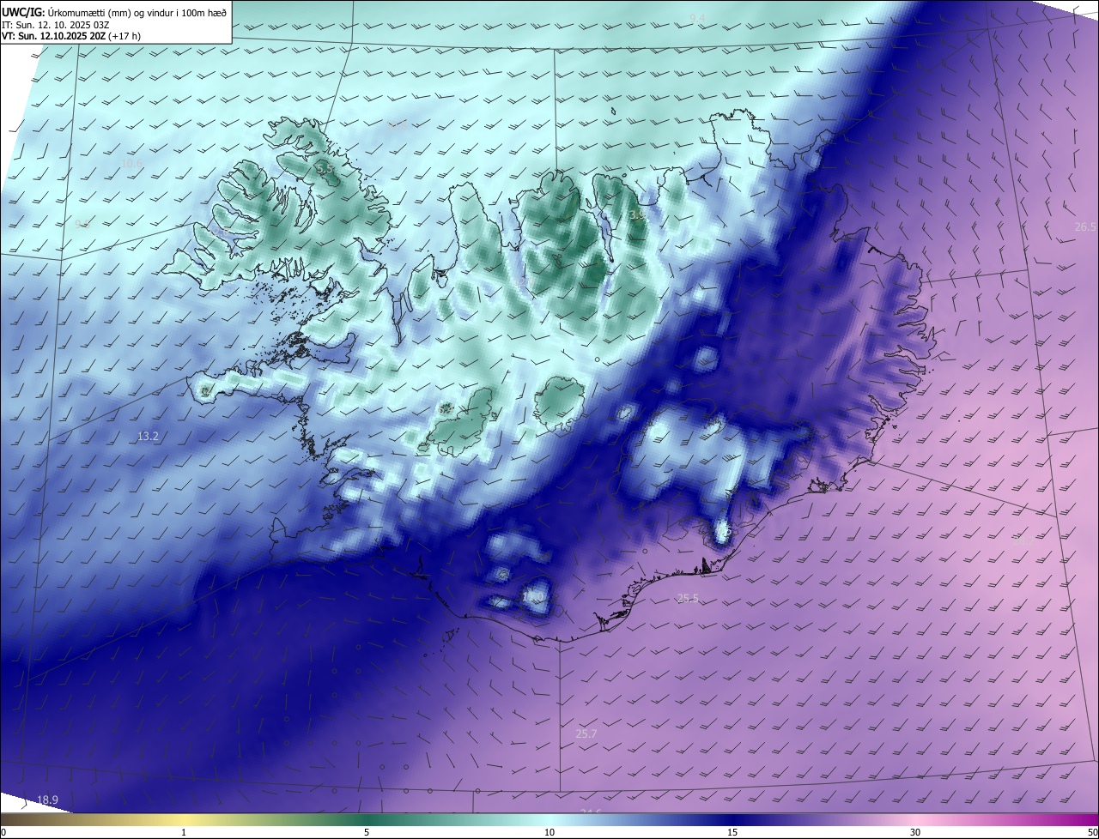This screenshot has width=1099, height=839.
Task: Click the 25.5 value label on the map
Action: (688, 599)
